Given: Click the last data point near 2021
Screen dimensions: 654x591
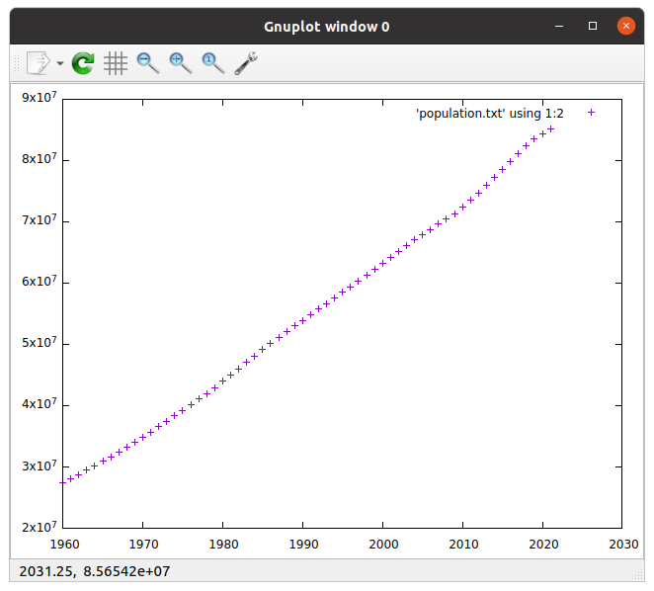Looking at the screenshot, I should coord(551,128).
